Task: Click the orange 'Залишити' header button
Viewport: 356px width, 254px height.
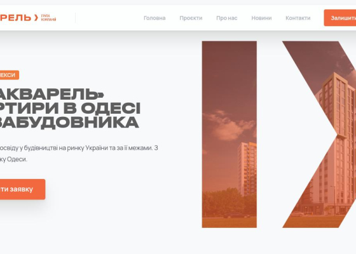Action: click(340, 18)
